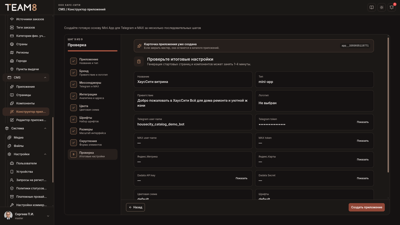Go to wizard step Бренд
Screen dimensions: 400x225
point(92,73)
